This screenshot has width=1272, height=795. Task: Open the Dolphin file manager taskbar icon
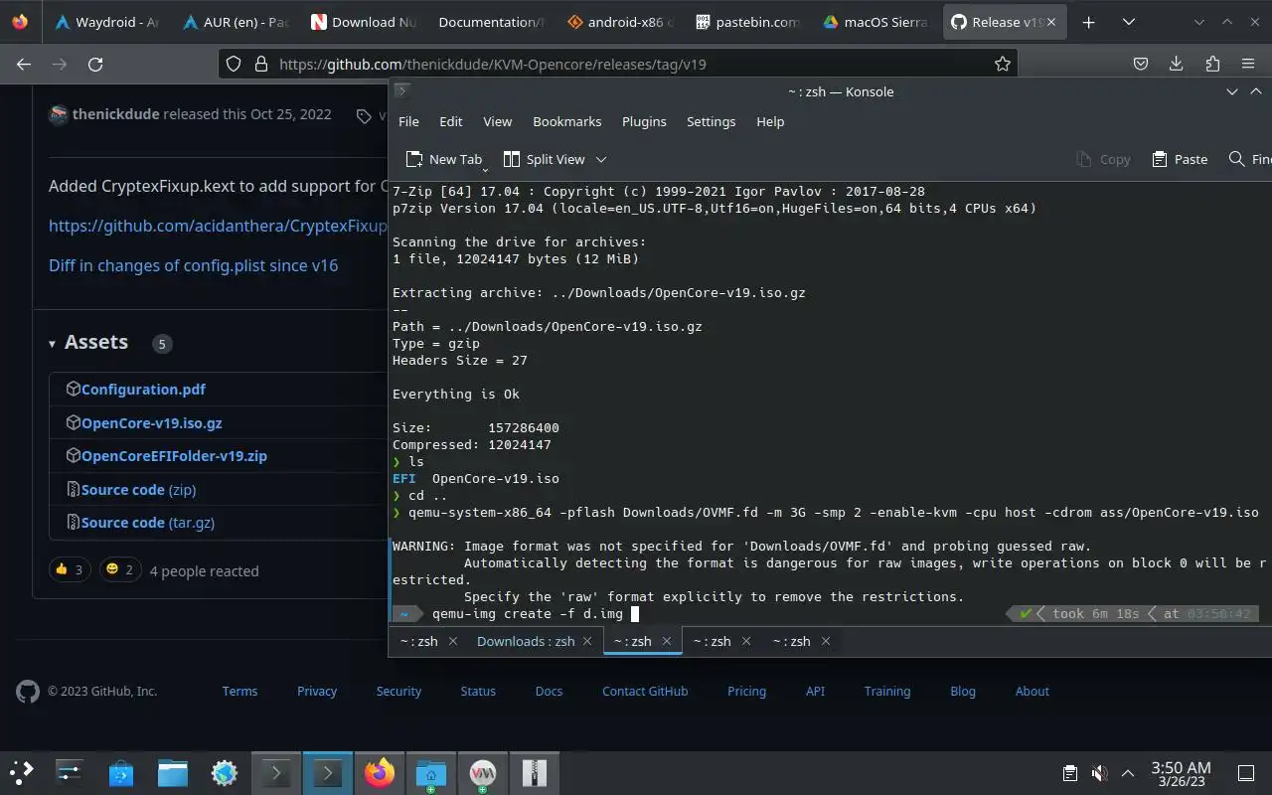tap(173, 772)
